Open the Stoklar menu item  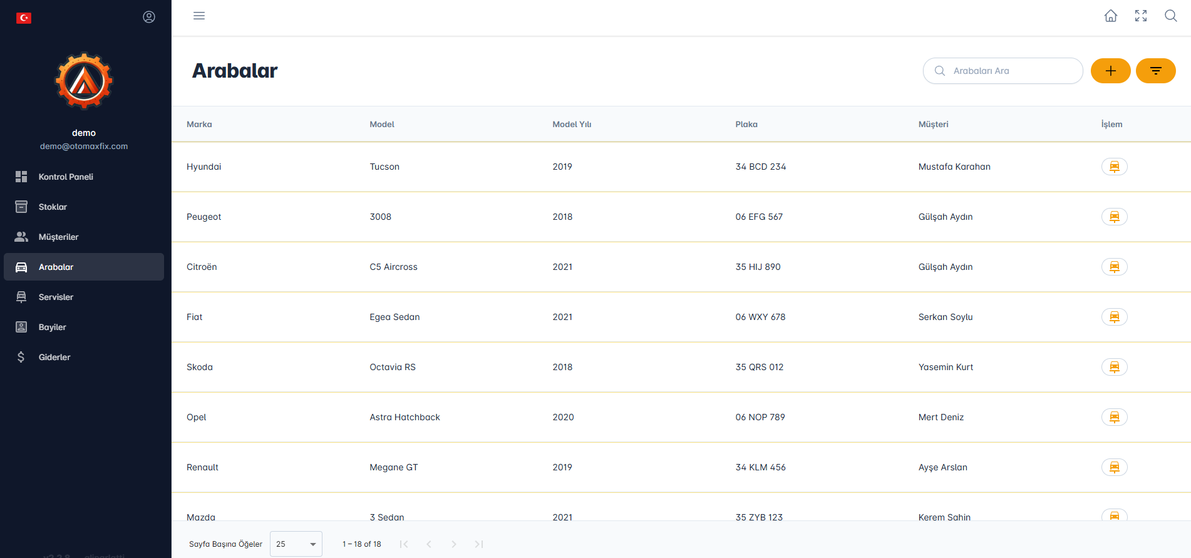tap(84, 207)
